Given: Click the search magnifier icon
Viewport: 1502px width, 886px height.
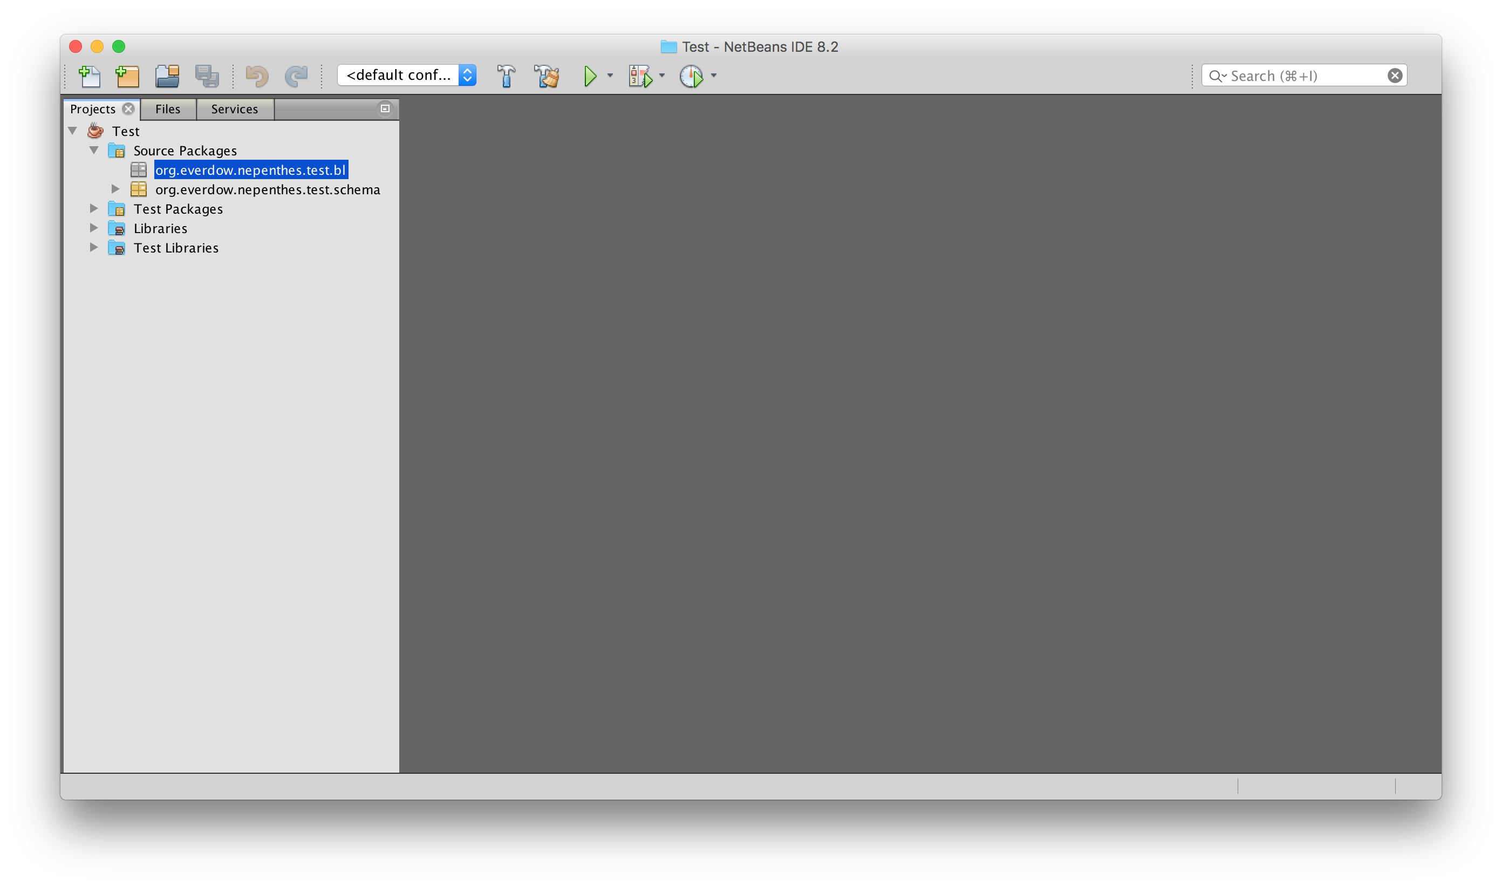Looking at the screenshot, I should click(1217, 76).
